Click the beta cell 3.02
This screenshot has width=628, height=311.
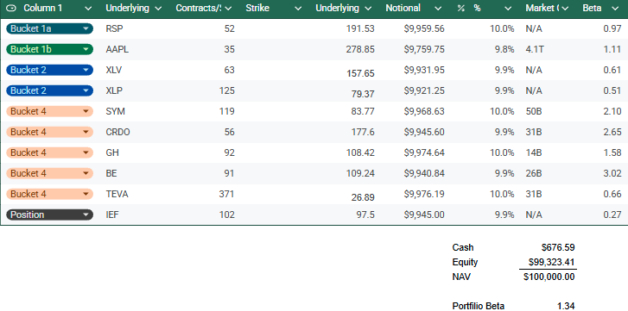[x=612, y=174]
